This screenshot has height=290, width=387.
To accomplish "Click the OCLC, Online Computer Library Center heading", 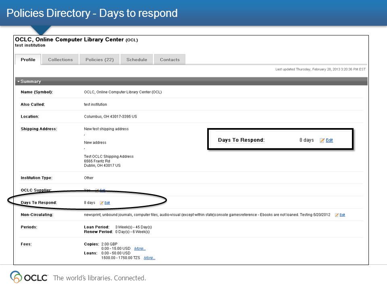I will coord(76,39).
